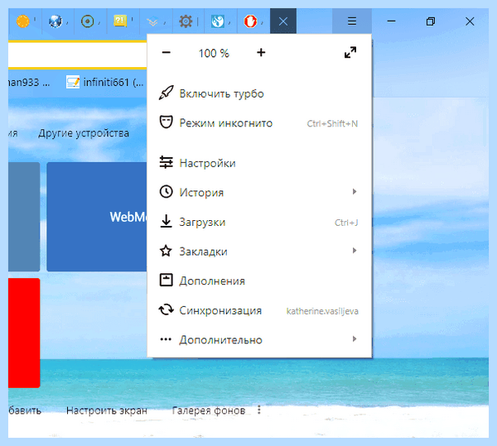497x446 pixels.
Task: Open Синхронизация menu item
Action: click(x=259, y=310)
